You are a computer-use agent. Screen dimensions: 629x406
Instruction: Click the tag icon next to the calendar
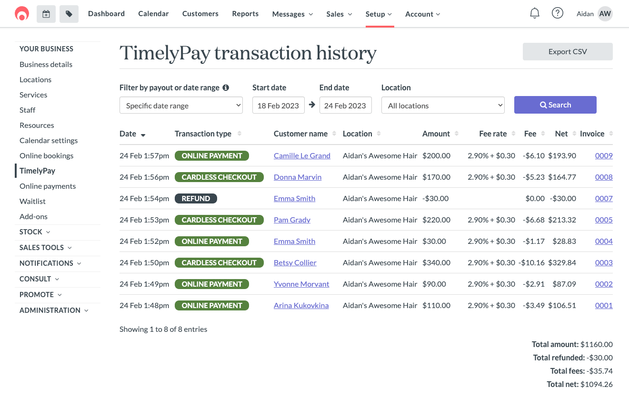click(69, 14)
